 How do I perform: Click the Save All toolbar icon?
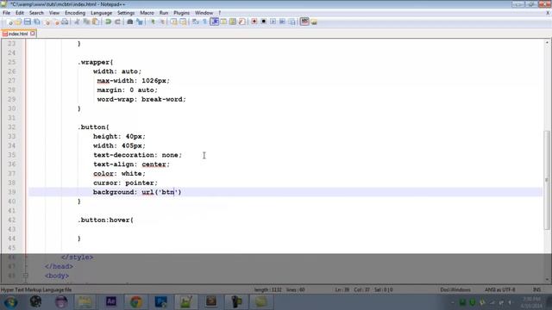pos(36,22)
